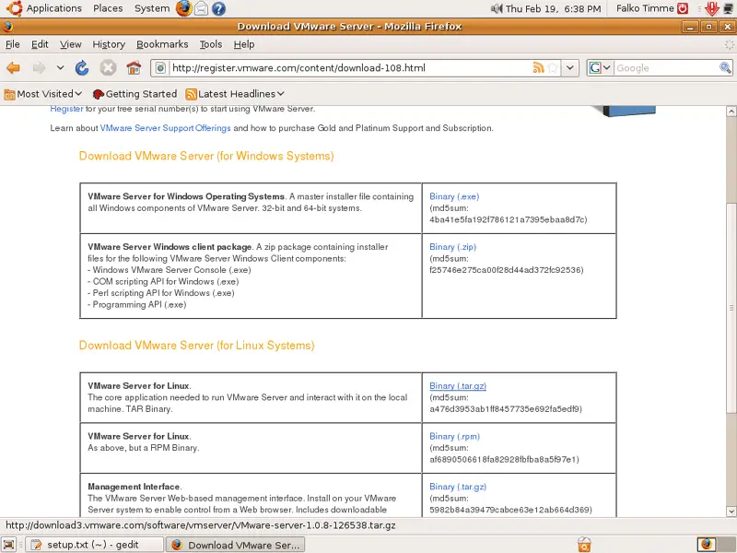Click the Firefox icon at bottom right panel
The width and height of the screenshot is (737, 553).
(x=707, y=545)
